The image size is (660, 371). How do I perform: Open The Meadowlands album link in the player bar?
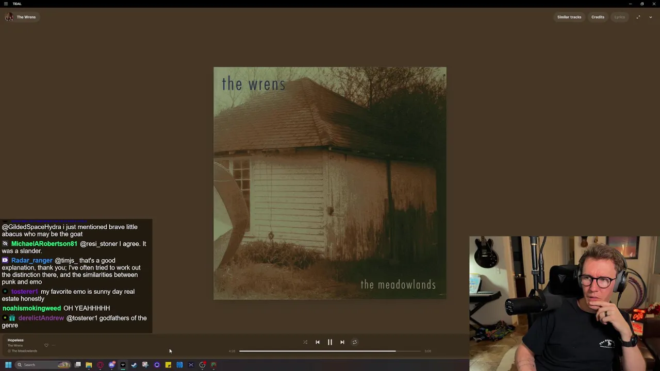coord(24,351)
